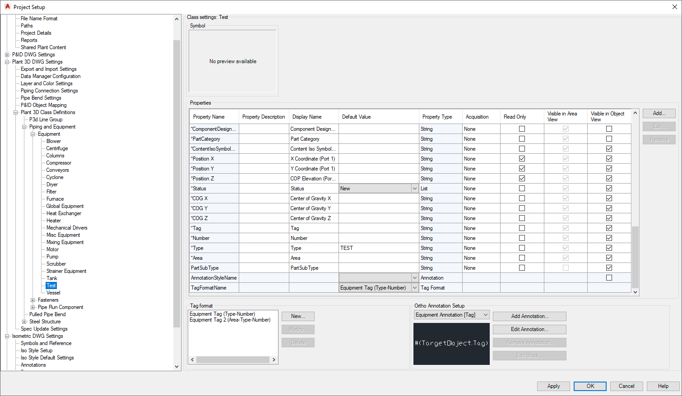
Task: Uncheck Visible in Object View for *Tag
Action: [609, 228]
